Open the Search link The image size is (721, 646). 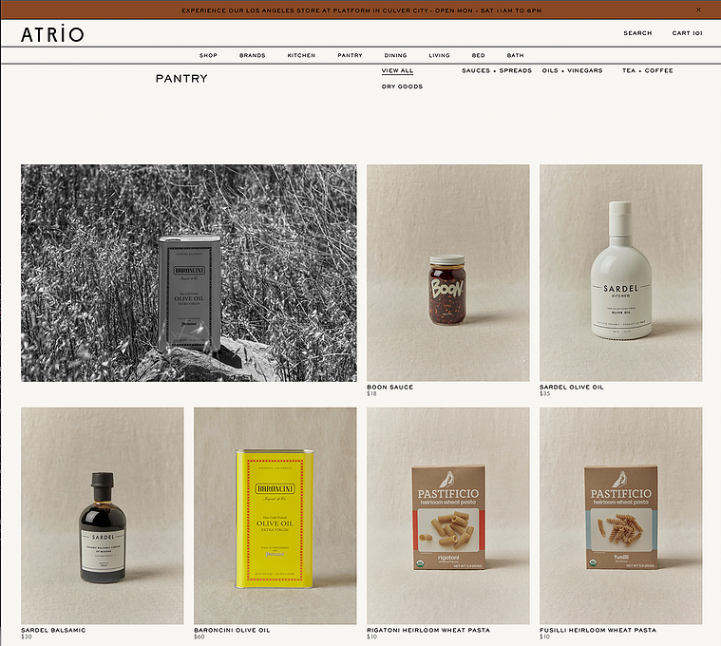pos(637,33)
